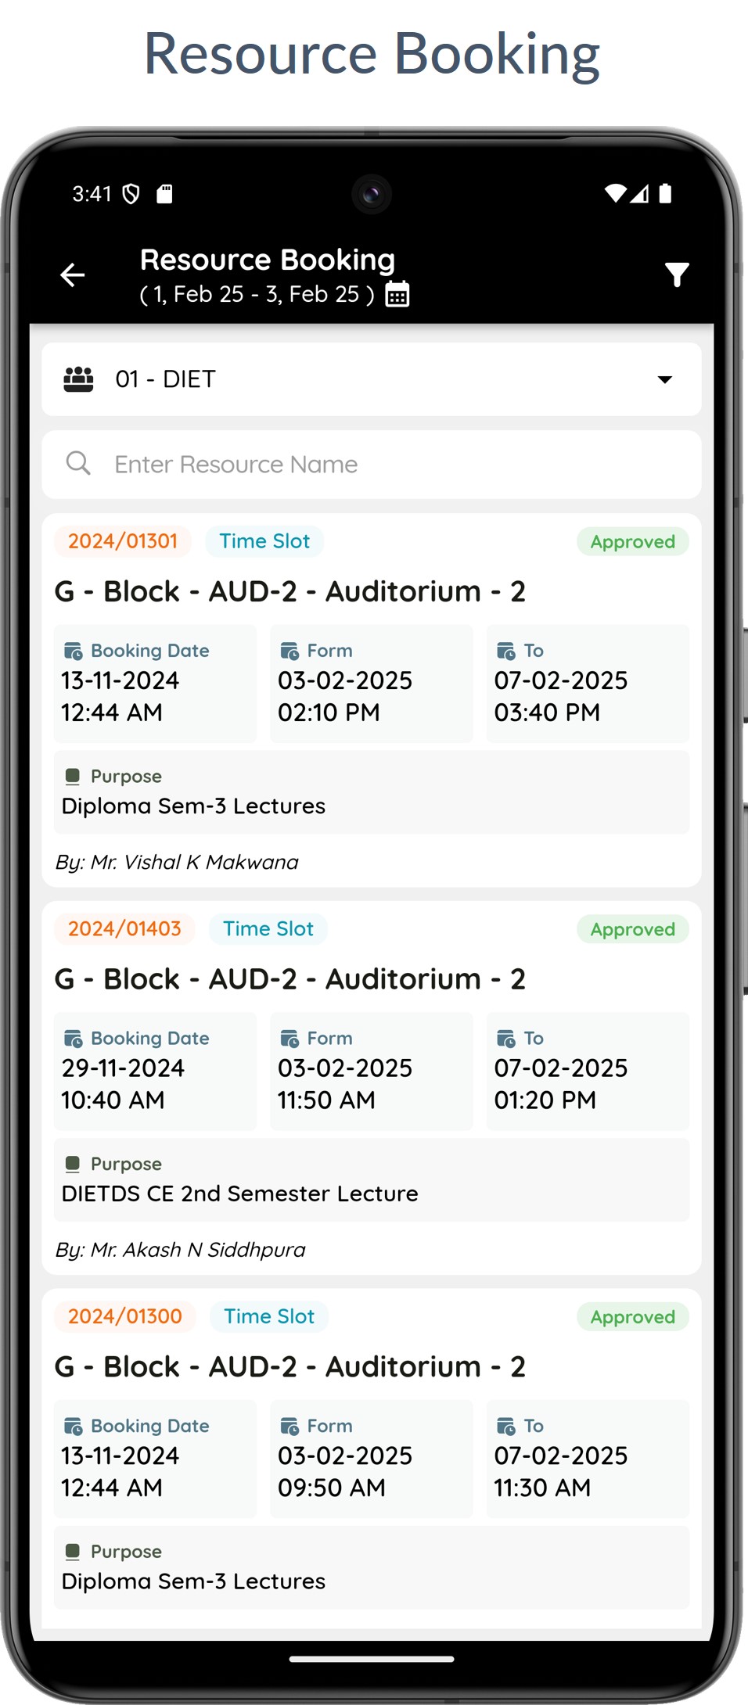Tap the DIETDS CE 2nd Semester Lecture purpose

239,1193
